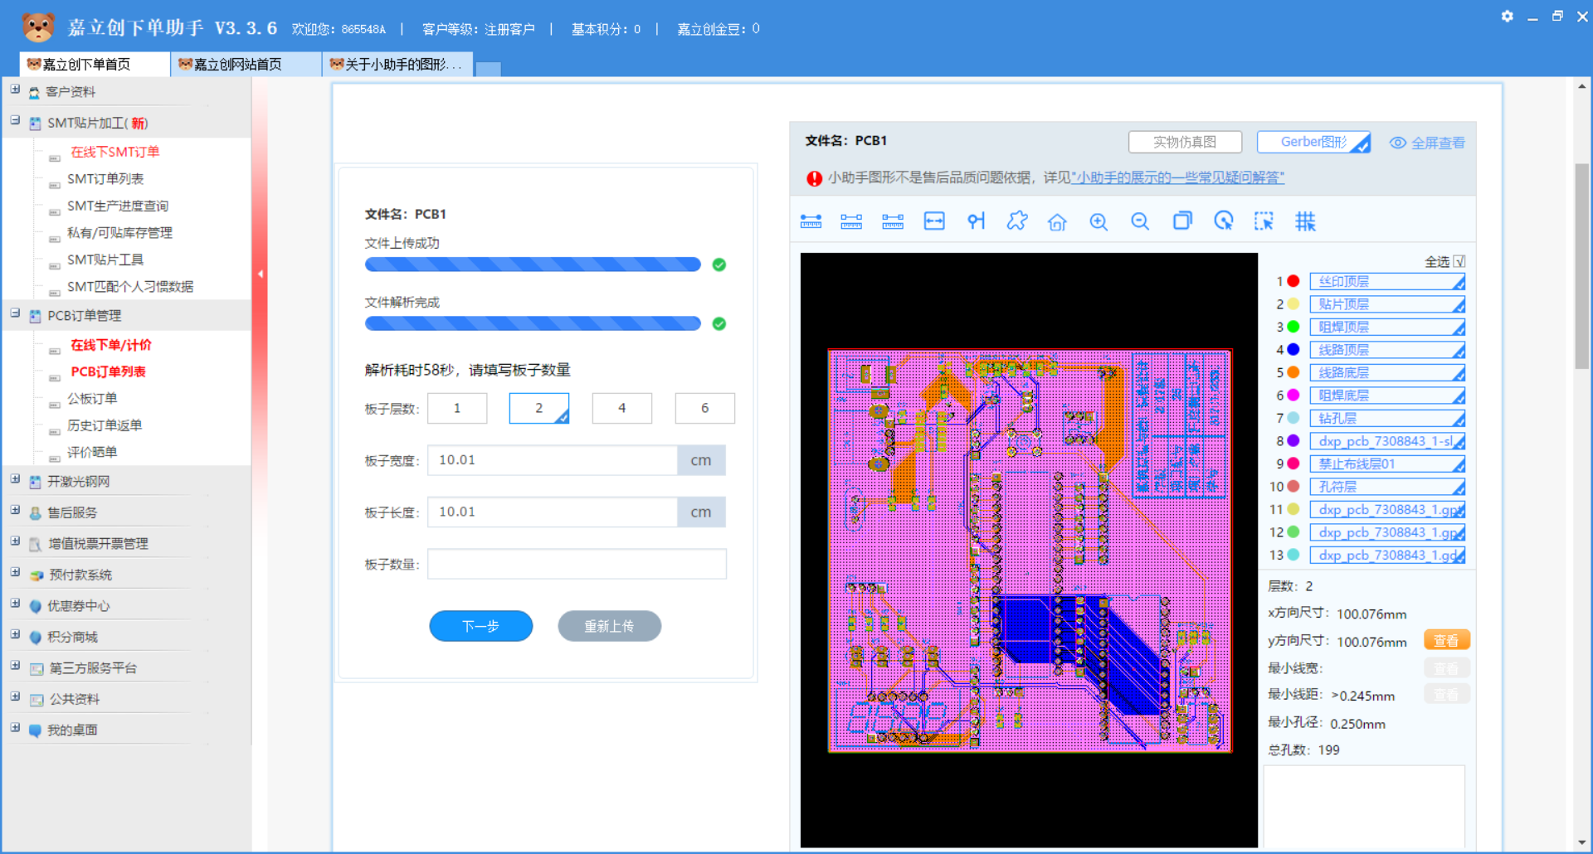Click the 优惠券中心 icon

(x=35, y=606)
